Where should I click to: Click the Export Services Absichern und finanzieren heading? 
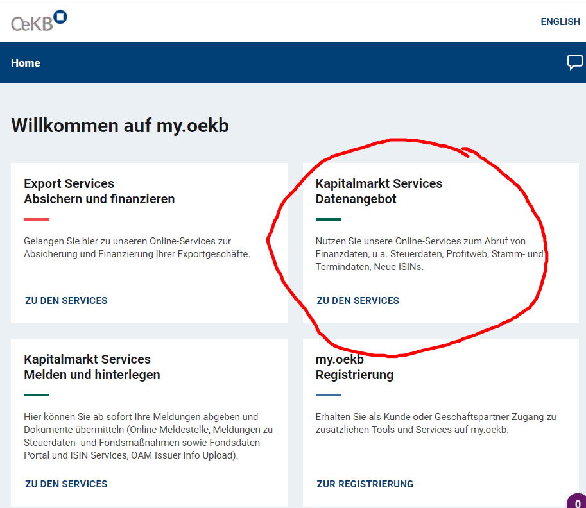click(99, 191)
